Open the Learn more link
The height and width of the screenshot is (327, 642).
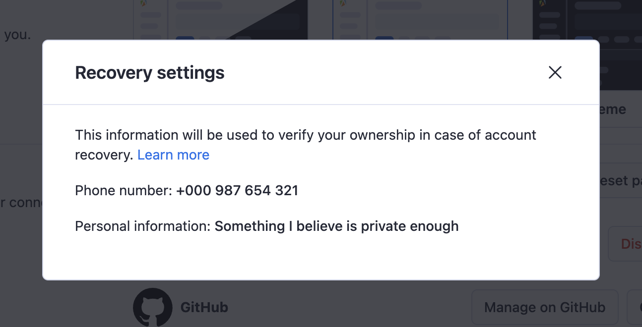(x=173, y=155)
